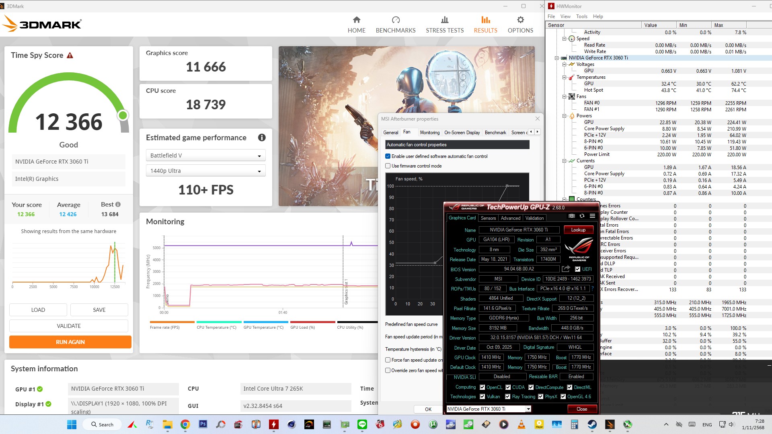Screen dimensions: 772x434
Task: Open the 3DMark Stress Tests icon
Action: pos(444,20)
